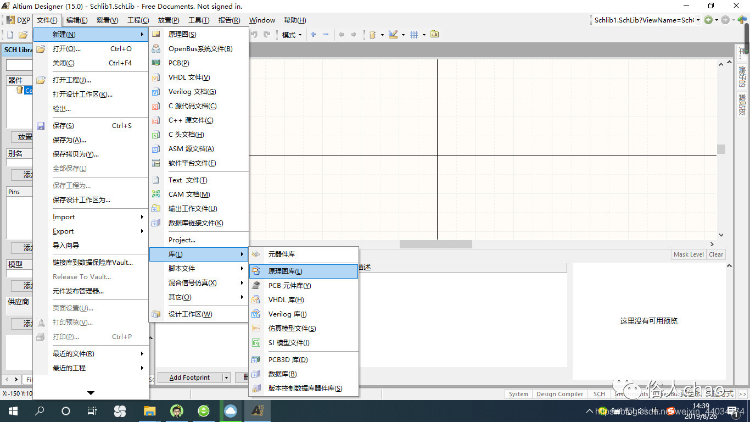Expand the 脚本文件 submenu
The image size is (750, 422).
(199, 269)
